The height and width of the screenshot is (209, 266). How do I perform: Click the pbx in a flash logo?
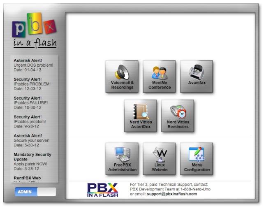click(x=34, y=30)
